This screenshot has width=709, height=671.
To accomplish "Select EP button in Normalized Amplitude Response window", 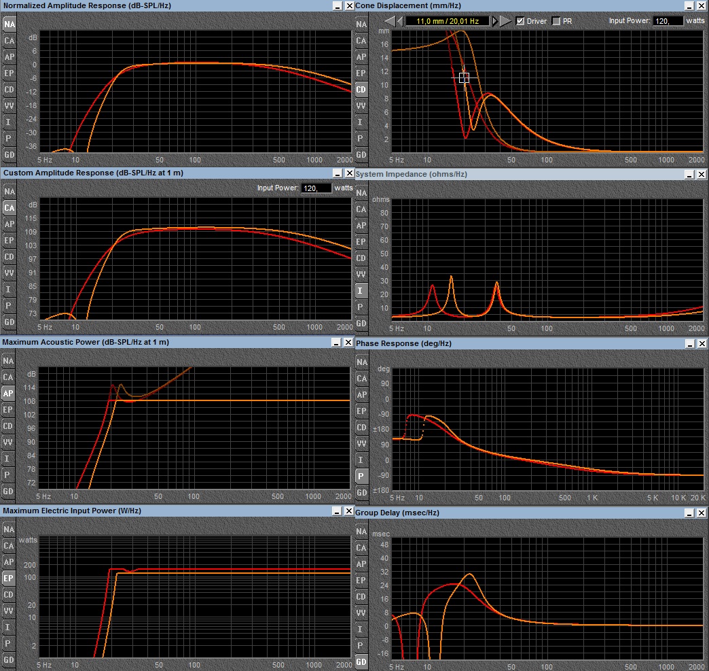I will [9, 73].
